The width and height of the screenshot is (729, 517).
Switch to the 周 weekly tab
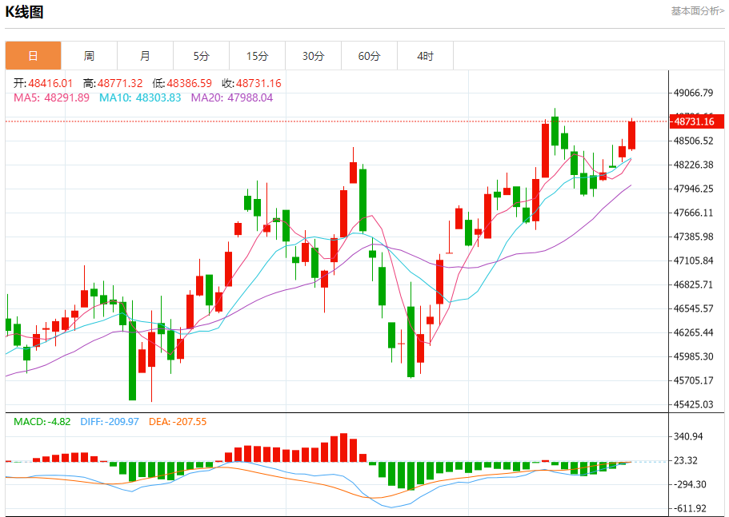coord(89,56)
